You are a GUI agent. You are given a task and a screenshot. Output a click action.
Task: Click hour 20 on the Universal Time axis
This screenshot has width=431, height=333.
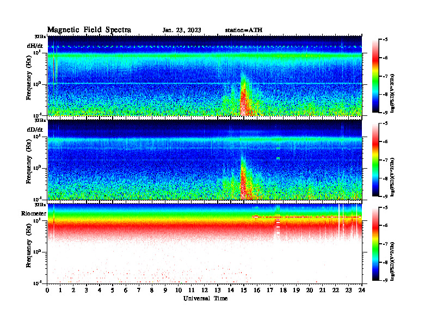(x=310, y=290)
